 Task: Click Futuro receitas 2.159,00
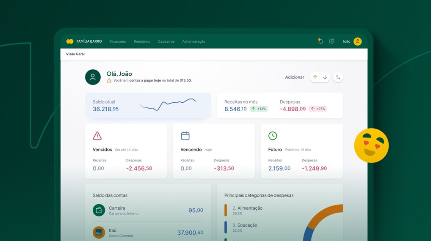pyautogui.click(x=279, y=168)
